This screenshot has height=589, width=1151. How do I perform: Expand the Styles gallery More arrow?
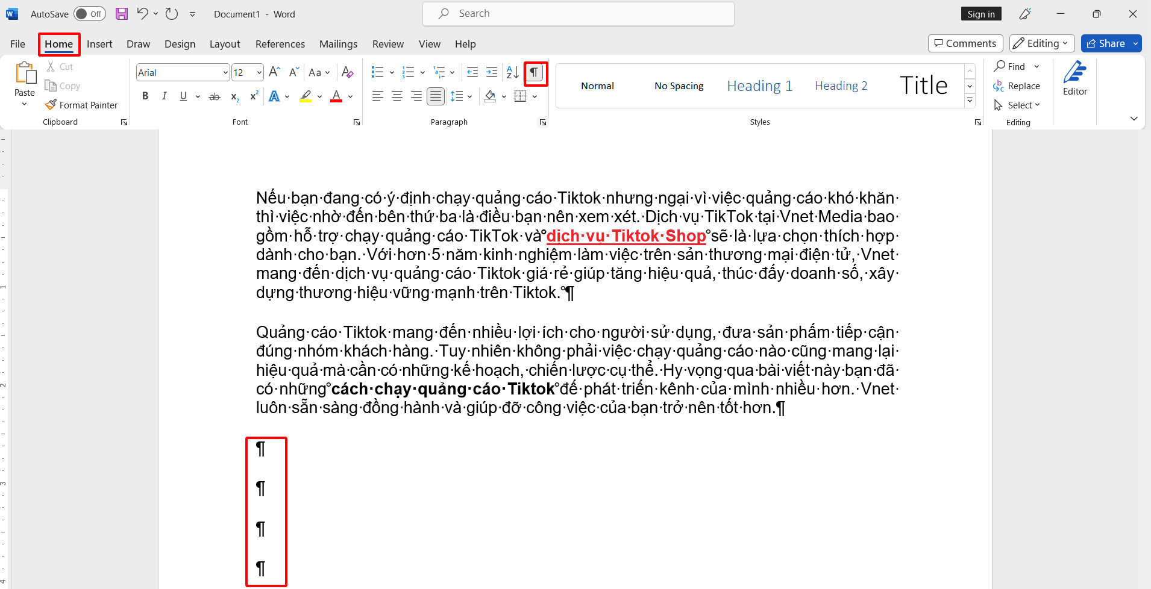click(970, 101)
